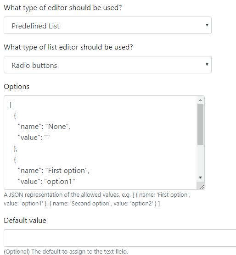Click "What type of list editor" label
Screen dimensions: 236x255
coord(68,47)
